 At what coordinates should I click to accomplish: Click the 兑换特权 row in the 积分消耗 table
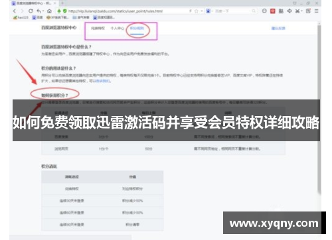(x=102, y=189)
